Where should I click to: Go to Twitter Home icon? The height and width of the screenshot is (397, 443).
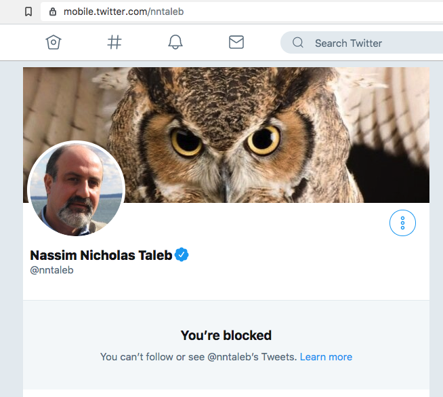54,43
